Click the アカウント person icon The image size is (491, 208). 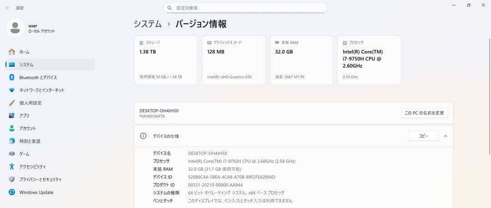12,128
